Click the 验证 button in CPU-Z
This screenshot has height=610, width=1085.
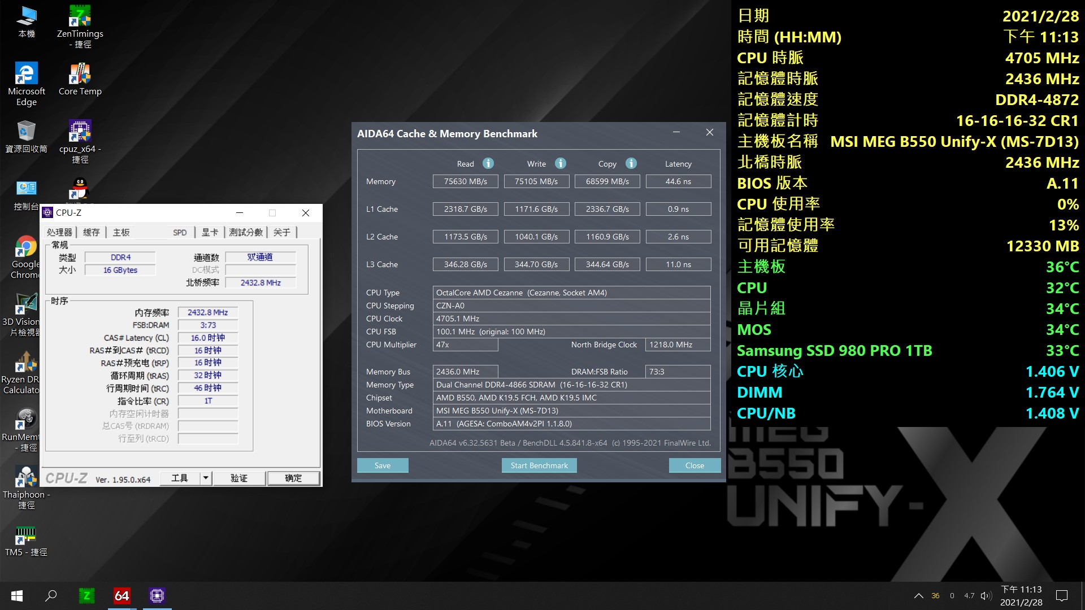point(239,478)
